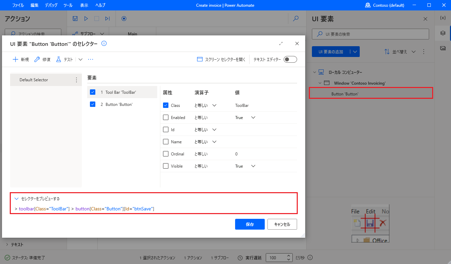Open the UI 要素の追加 dropdown arrow

pyautogui.click(x=355, y=52)
